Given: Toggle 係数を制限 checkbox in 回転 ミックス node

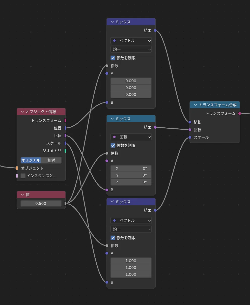Looking at the screenshot, I should (x=113, y=146).
